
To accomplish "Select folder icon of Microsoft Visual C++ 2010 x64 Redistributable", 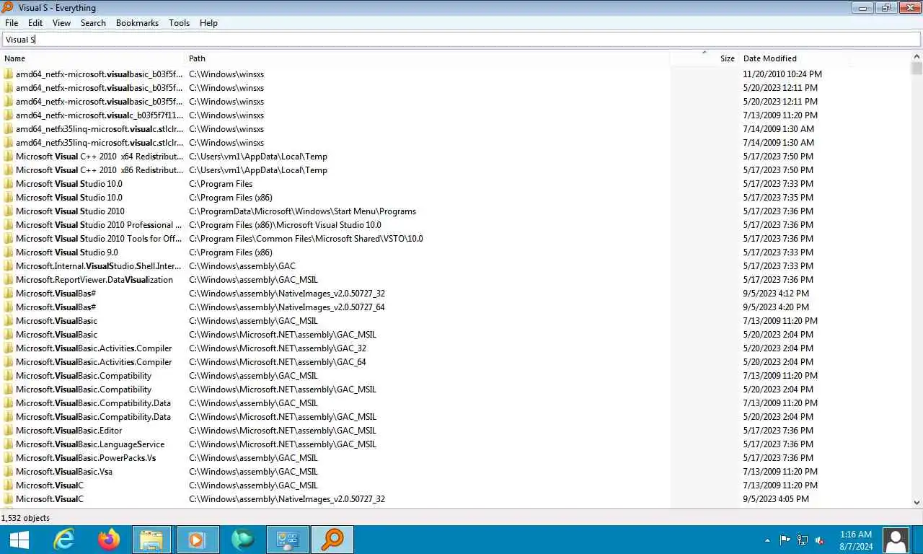I will coord(9,157).
